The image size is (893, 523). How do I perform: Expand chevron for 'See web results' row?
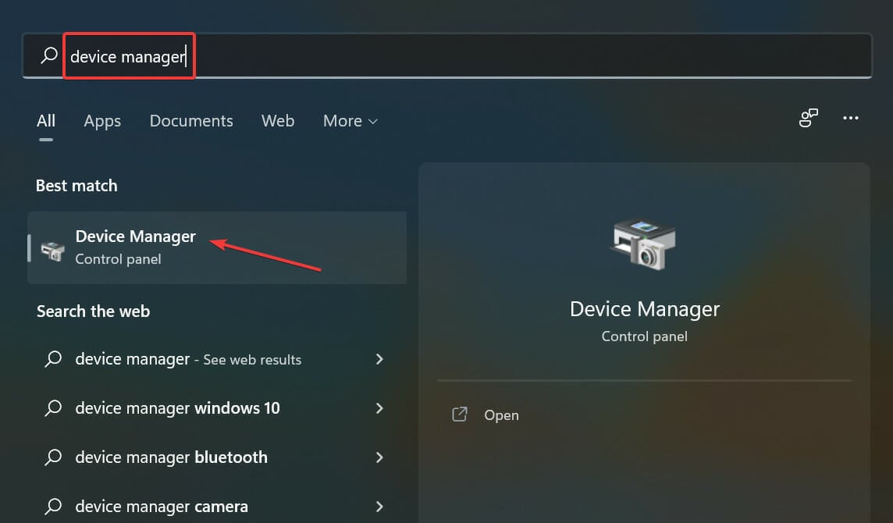(379, 359)
